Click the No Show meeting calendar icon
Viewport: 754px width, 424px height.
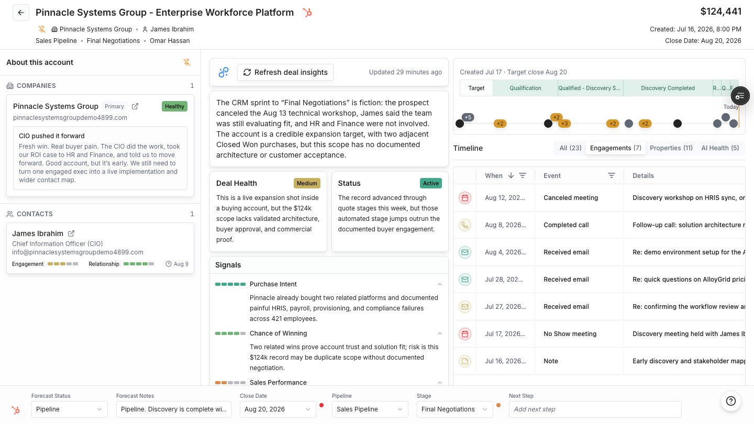[x=464, y=334]
